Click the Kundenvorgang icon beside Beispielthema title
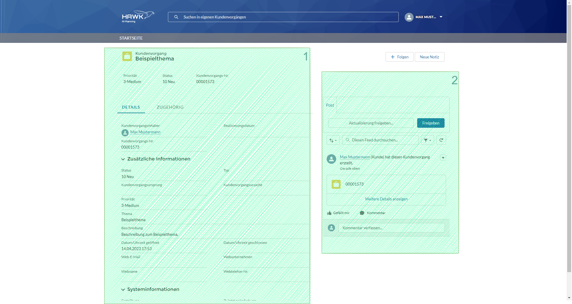Viewport: 572px width, 304px height. (127, 56)
